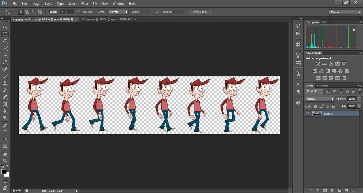
Task: Open the Character panel icon
Action: pyautogui.click(x=298, y=84)
